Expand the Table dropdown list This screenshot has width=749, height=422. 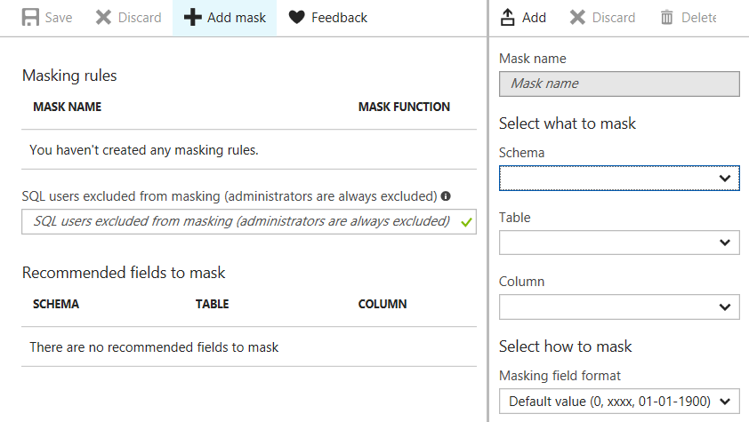(619, 243)
